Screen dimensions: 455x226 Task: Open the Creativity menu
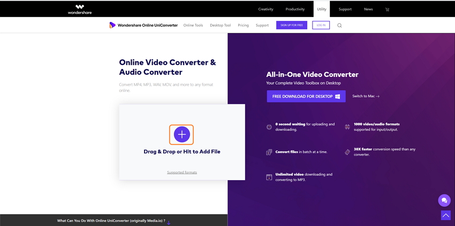pos(266,9)
